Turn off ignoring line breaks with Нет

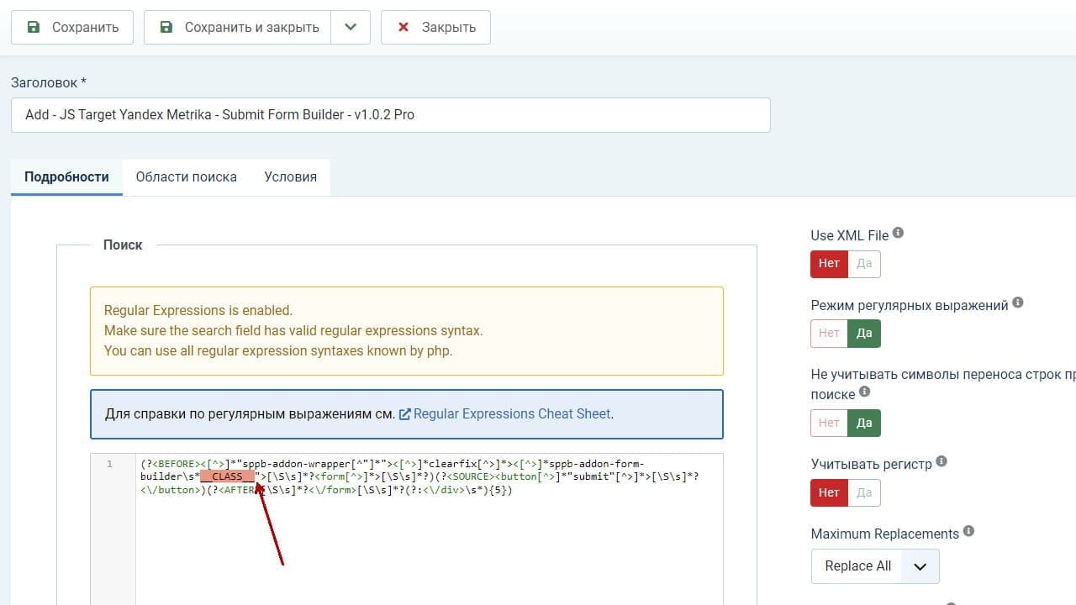point(829,423)
